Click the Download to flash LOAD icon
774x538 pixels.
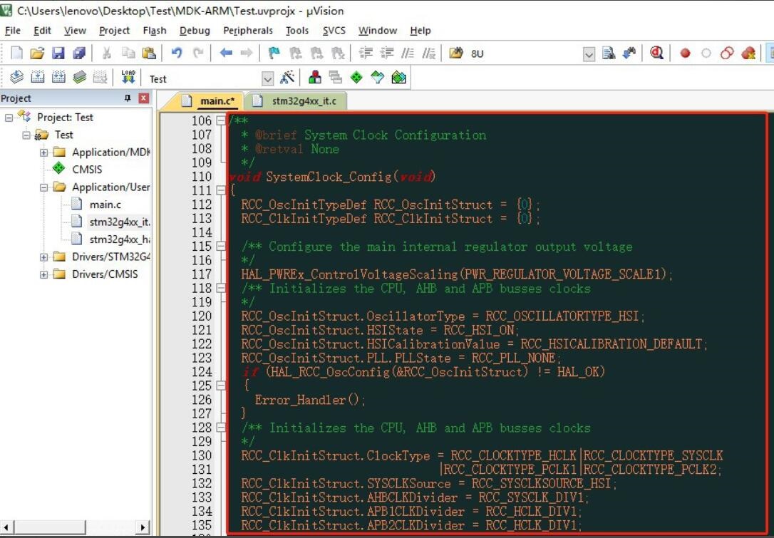pyautogui.click(x=128, y=78)
